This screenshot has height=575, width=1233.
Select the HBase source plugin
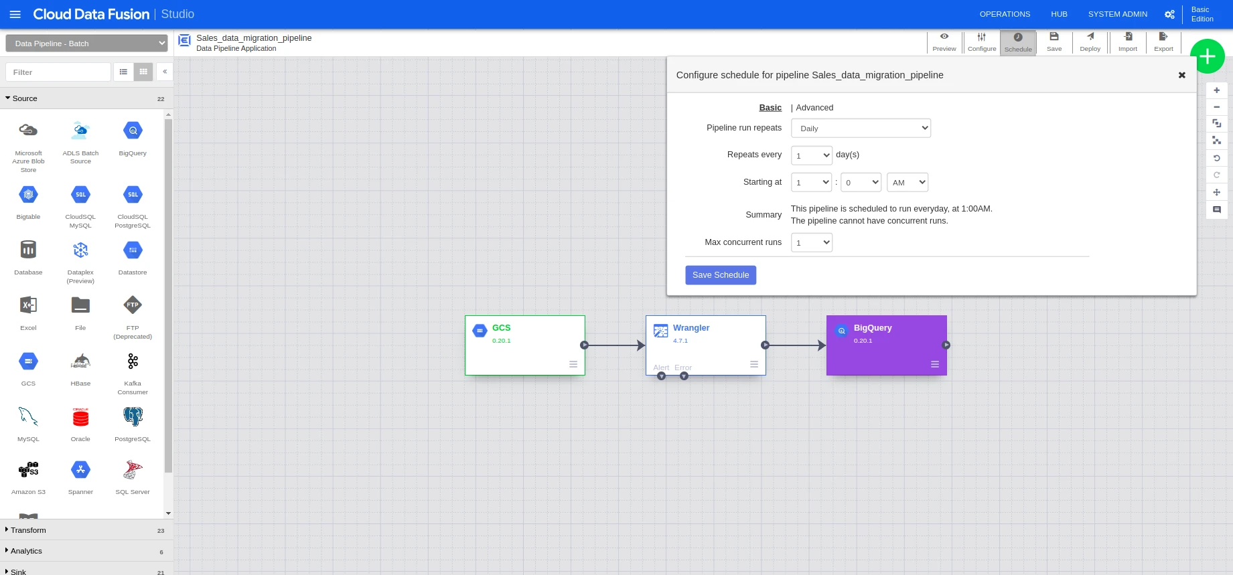point(80,369)
